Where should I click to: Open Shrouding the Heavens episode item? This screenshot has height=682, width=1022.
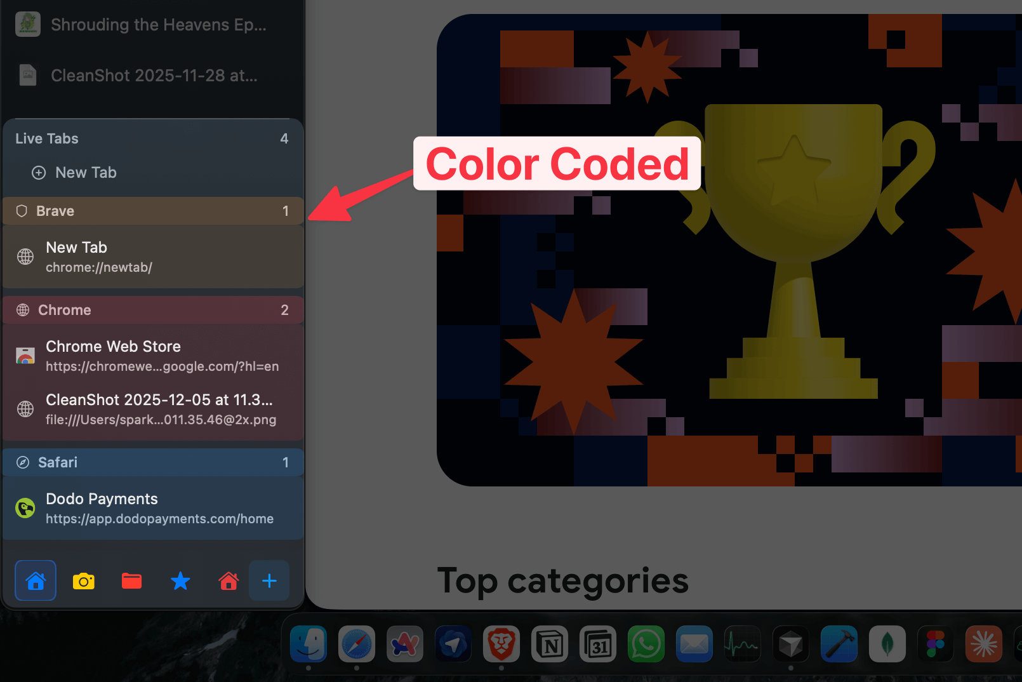tap(152, 25)
